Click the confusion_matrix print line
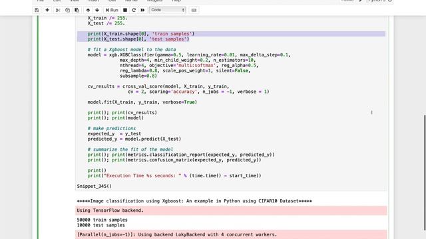The width and height of the screenshot is (426, 239). 174,160
